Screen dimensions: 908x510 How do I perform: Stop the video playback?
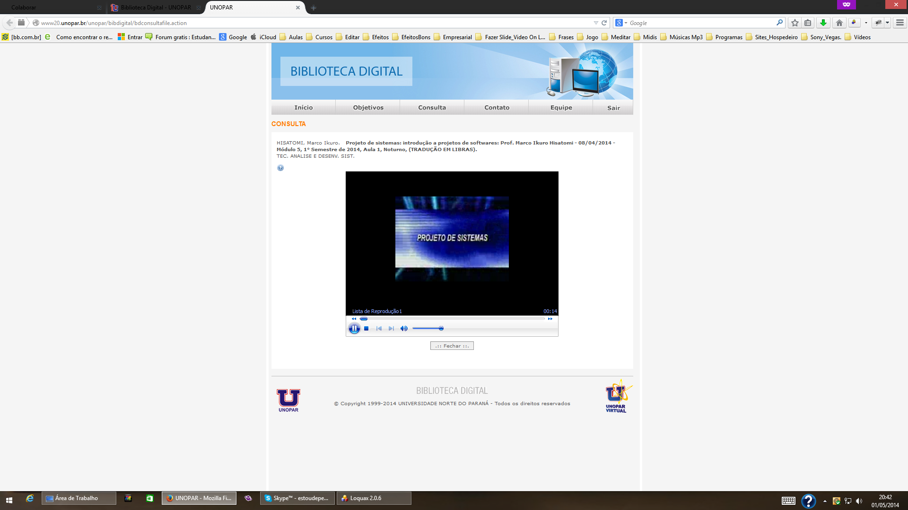coord(366,329)
